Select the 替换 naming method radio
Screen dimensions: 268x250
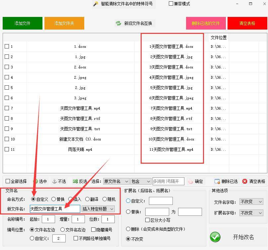pyautogui.click(x=53, y=199)
